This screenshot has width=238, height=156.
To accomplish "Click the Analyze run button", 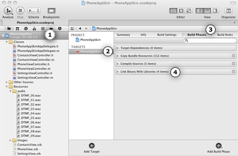I will [x=8, y=11].
